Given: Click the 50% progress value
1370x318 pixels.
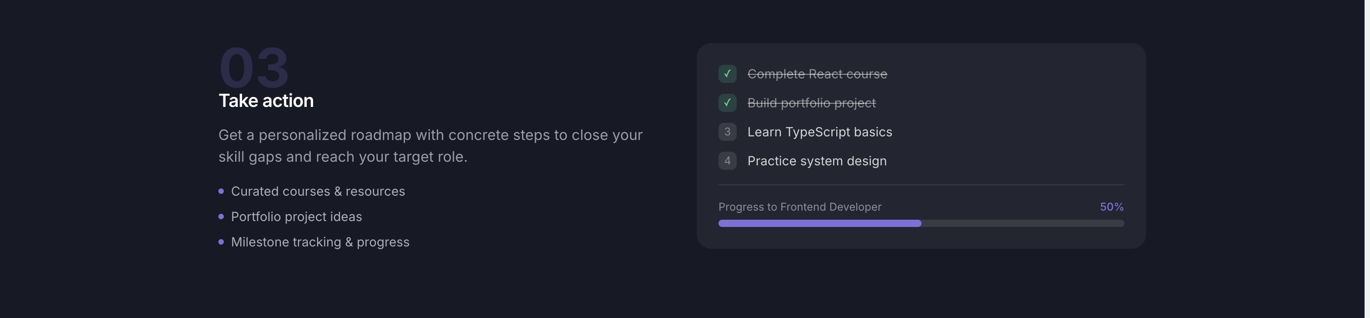Looking at the screenshot, I should (x=1111, y=207).
